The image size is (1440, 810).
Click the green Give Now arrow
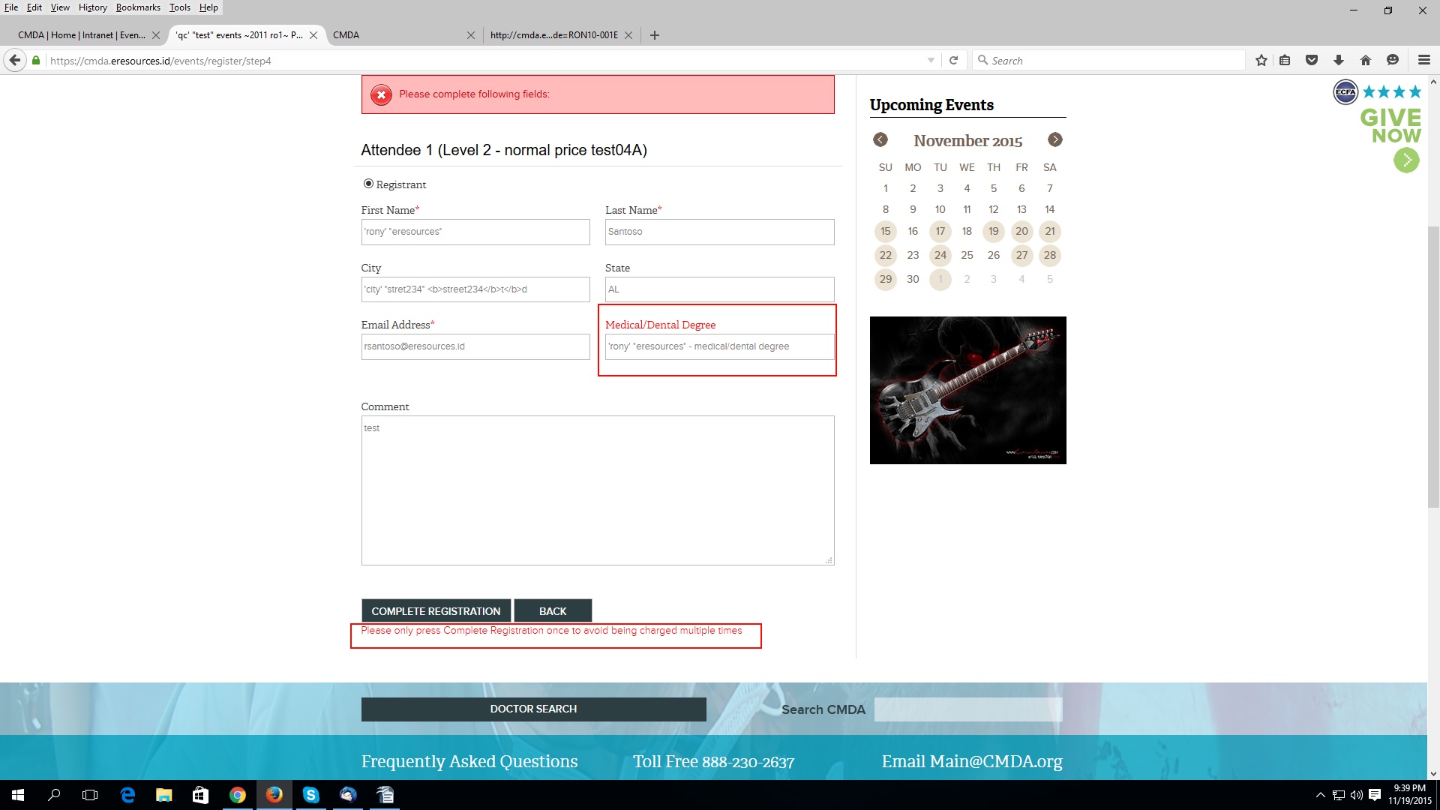1406,160
